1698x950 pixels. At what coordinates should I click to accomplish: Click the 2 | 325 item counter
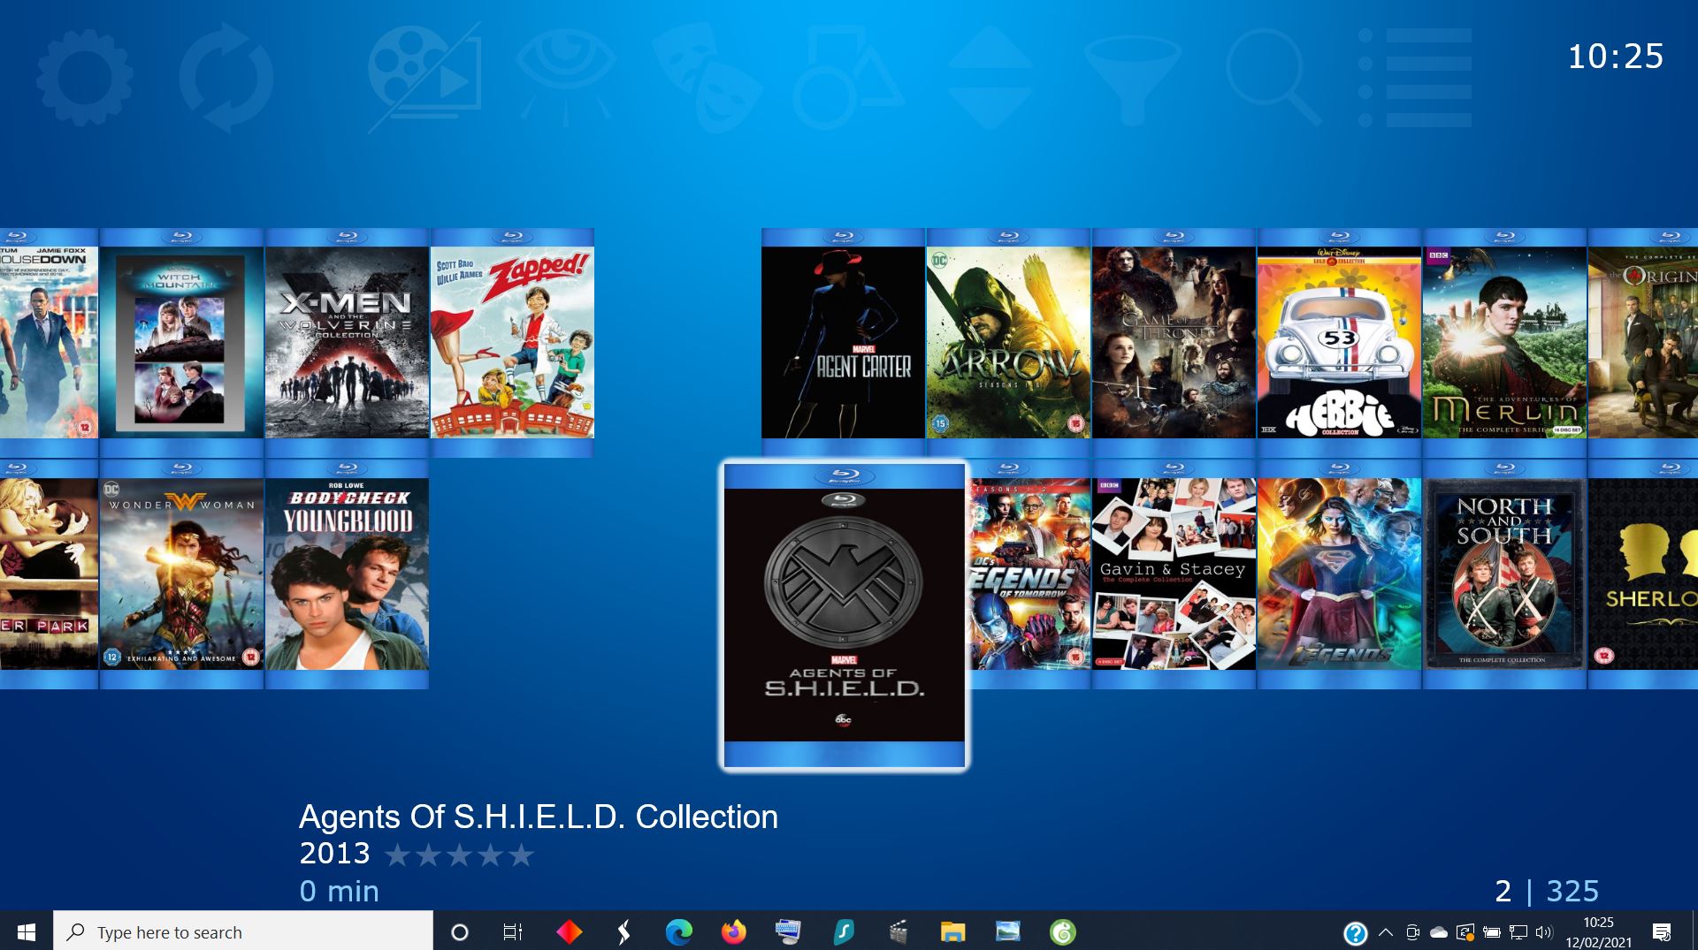click(x=1547, y=891)
